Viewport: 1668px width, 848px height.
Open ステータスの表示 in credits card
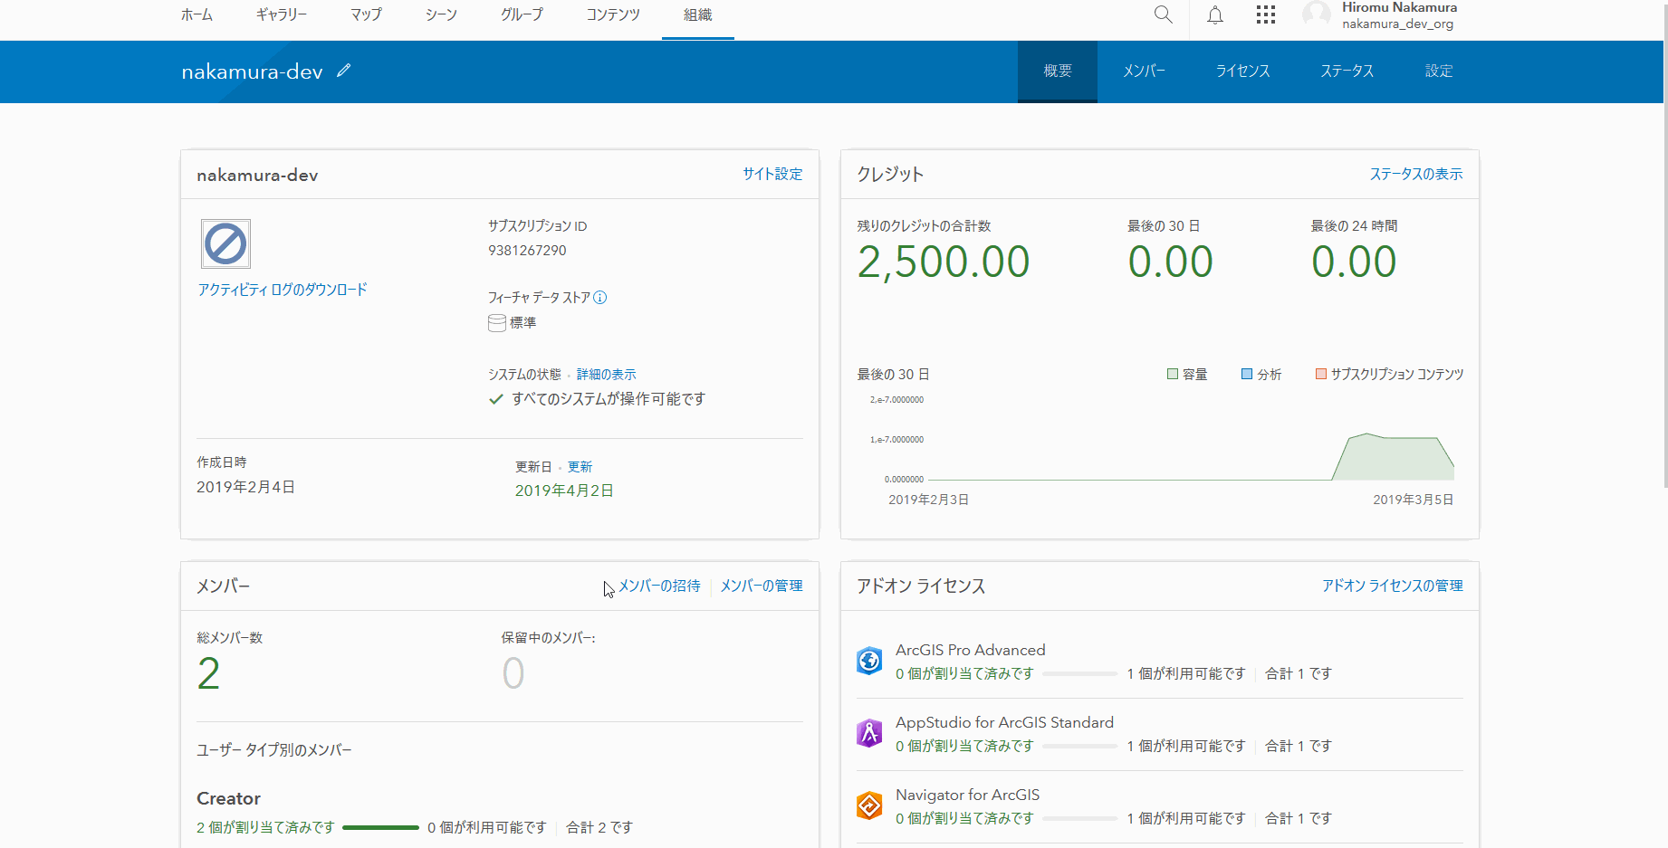click(1416, 174)
